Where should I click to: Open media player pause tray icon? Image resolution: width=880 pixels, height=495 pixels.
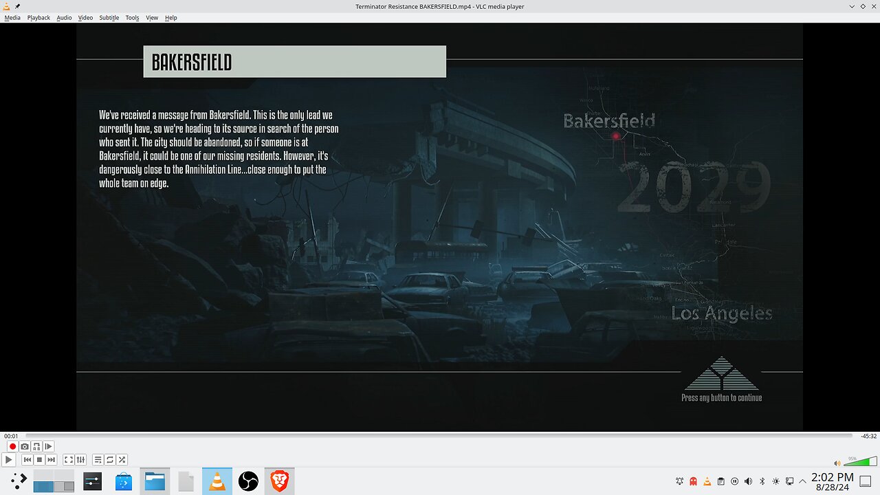tap(734, 481)
